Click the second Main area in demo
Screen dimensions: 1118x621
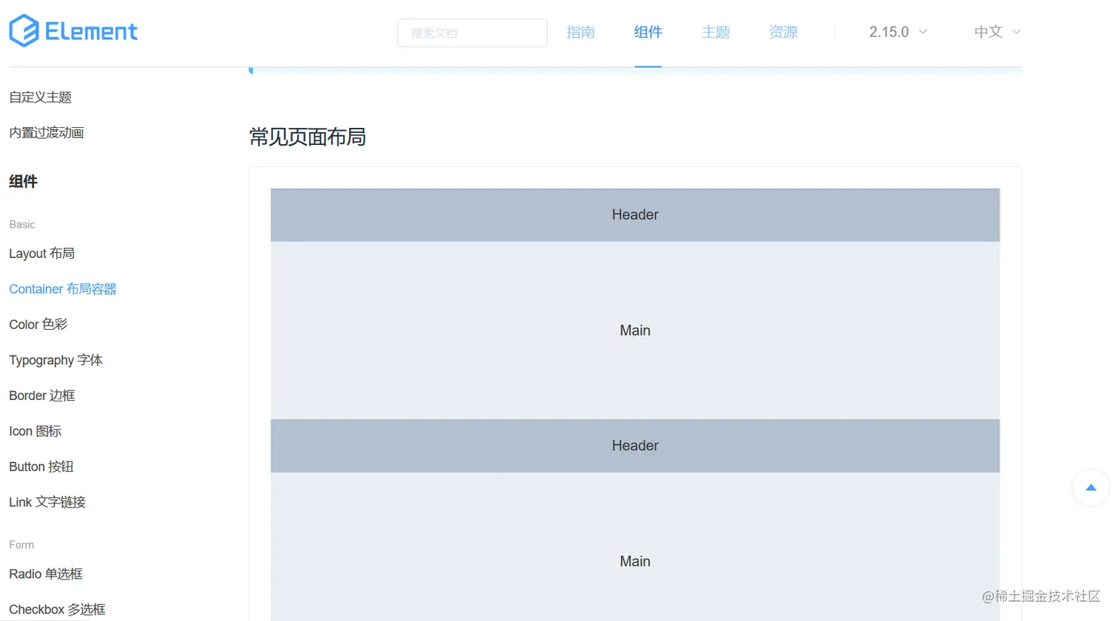[x=635, y=547]
